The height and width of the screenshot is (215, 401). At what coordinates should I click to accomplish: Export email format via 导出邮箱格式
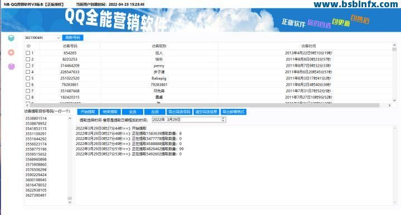[233, 112]
